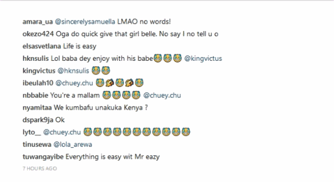Open nyamitaa's profile
The height and width of the screenshot is (182, 334).
(37, 108)
